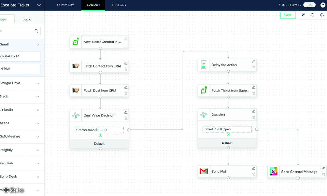The width and height of the screenshot is (327, 196).
Task: Select the Delay the Action label
Action: pyautogui.click(x=224, y=65)
